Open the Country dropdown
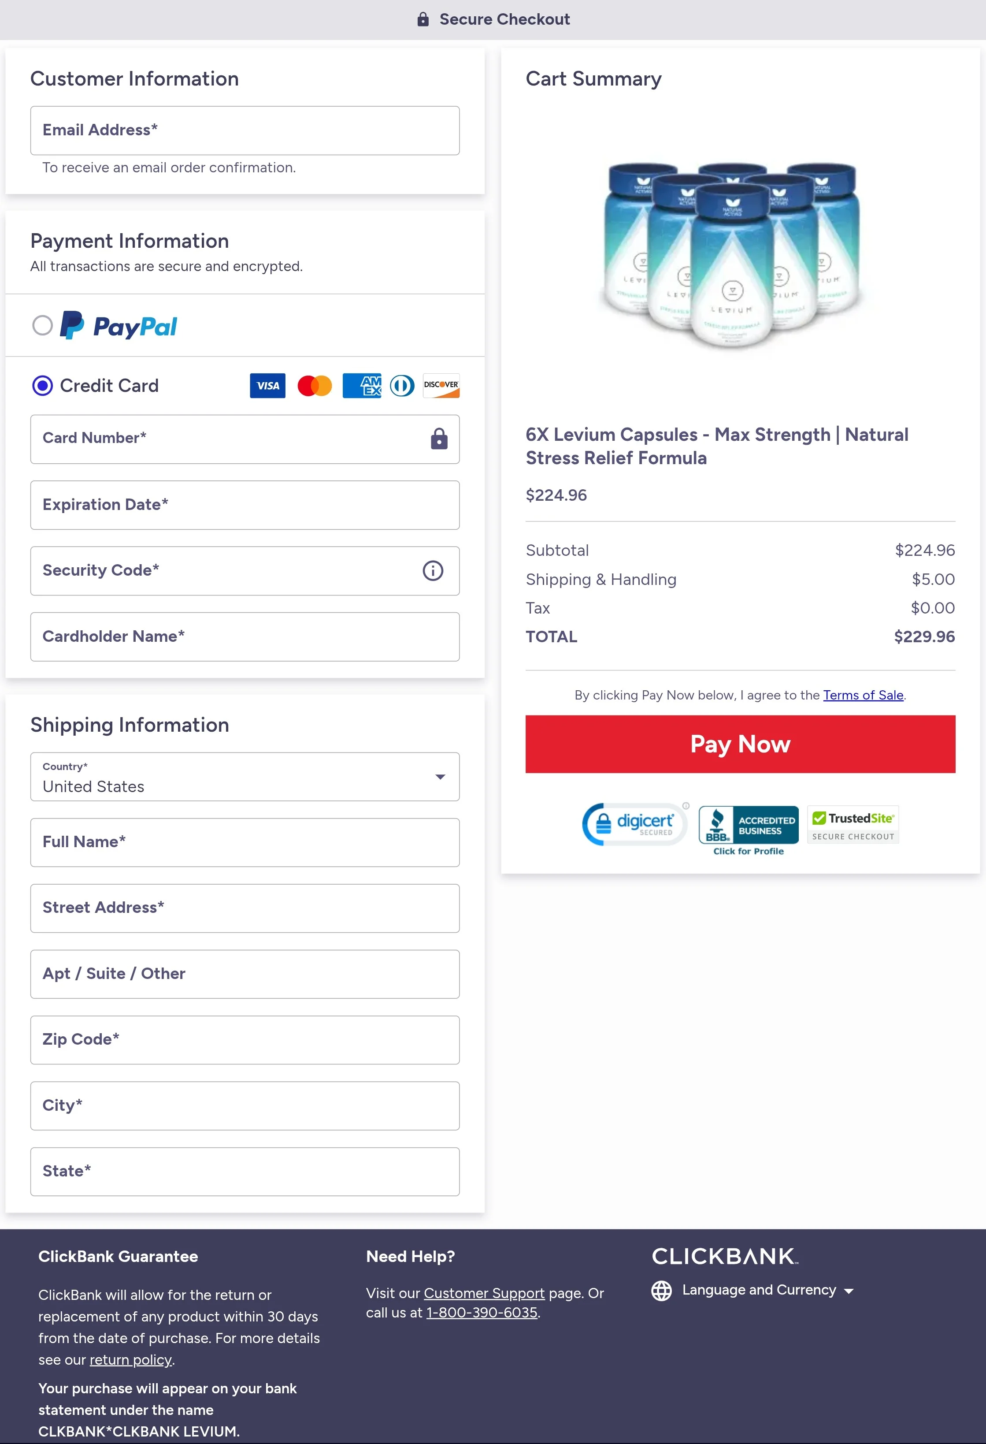This screenshot has height=1444, width=986. pyautogui.click(x=245, y=777)
